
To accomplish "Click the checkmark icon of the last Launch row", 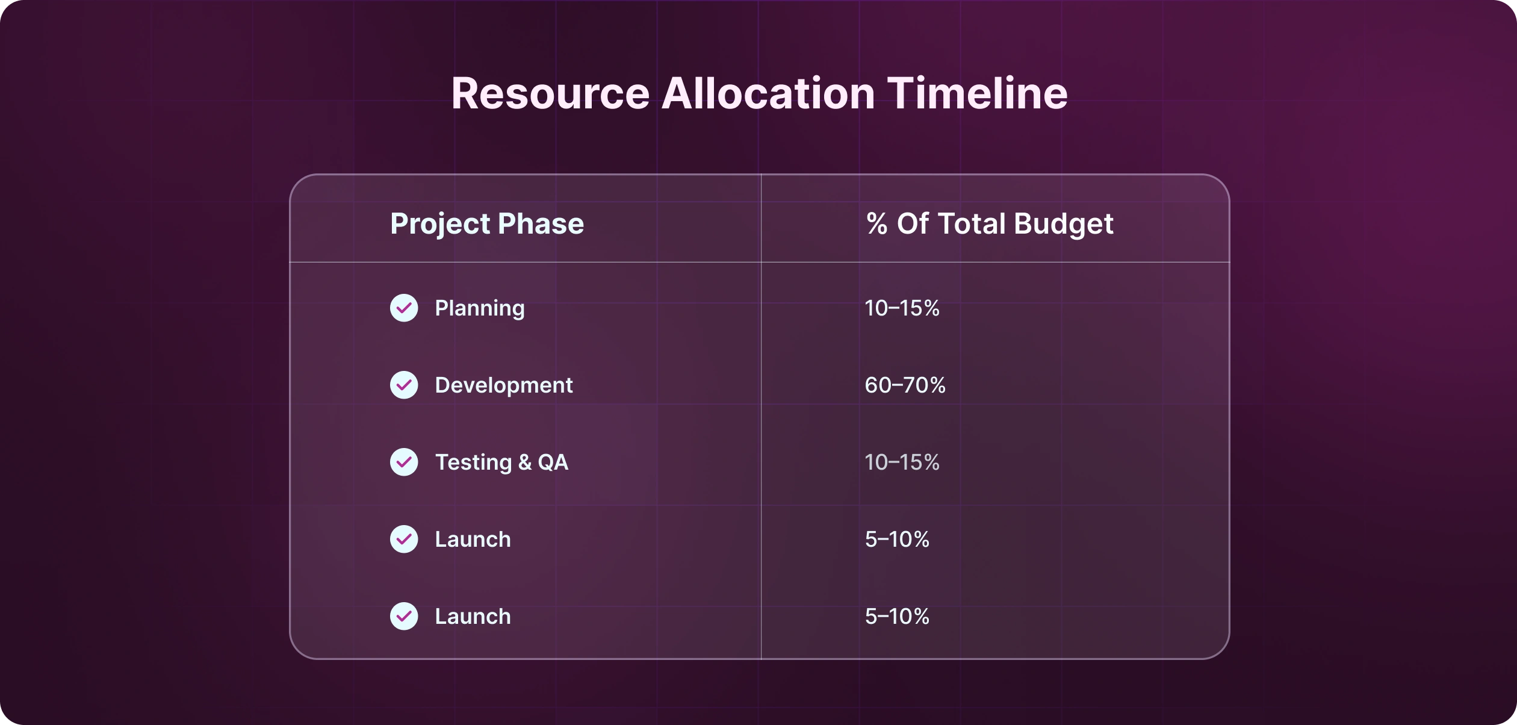I will [x=404, y=616].
